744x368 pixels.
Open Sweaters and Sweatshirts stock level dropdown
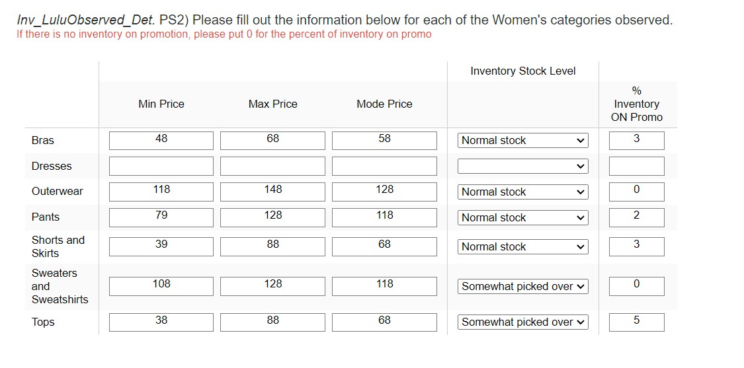522,287
